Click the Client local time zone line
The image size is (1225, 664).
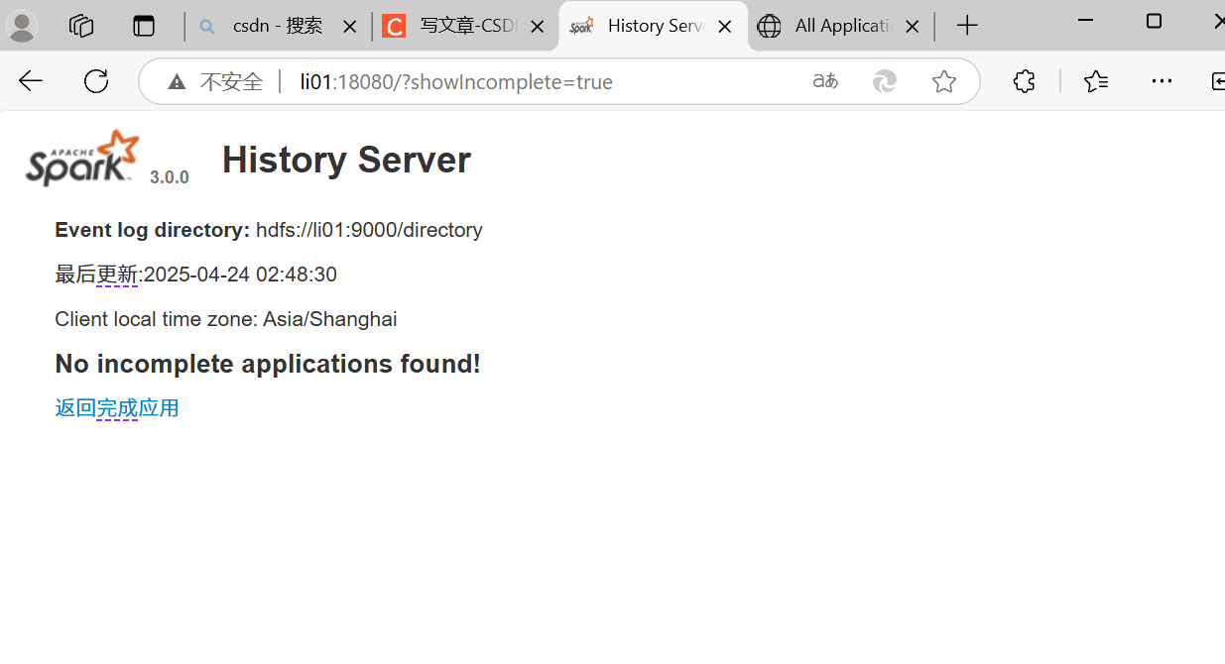[226, 319]
